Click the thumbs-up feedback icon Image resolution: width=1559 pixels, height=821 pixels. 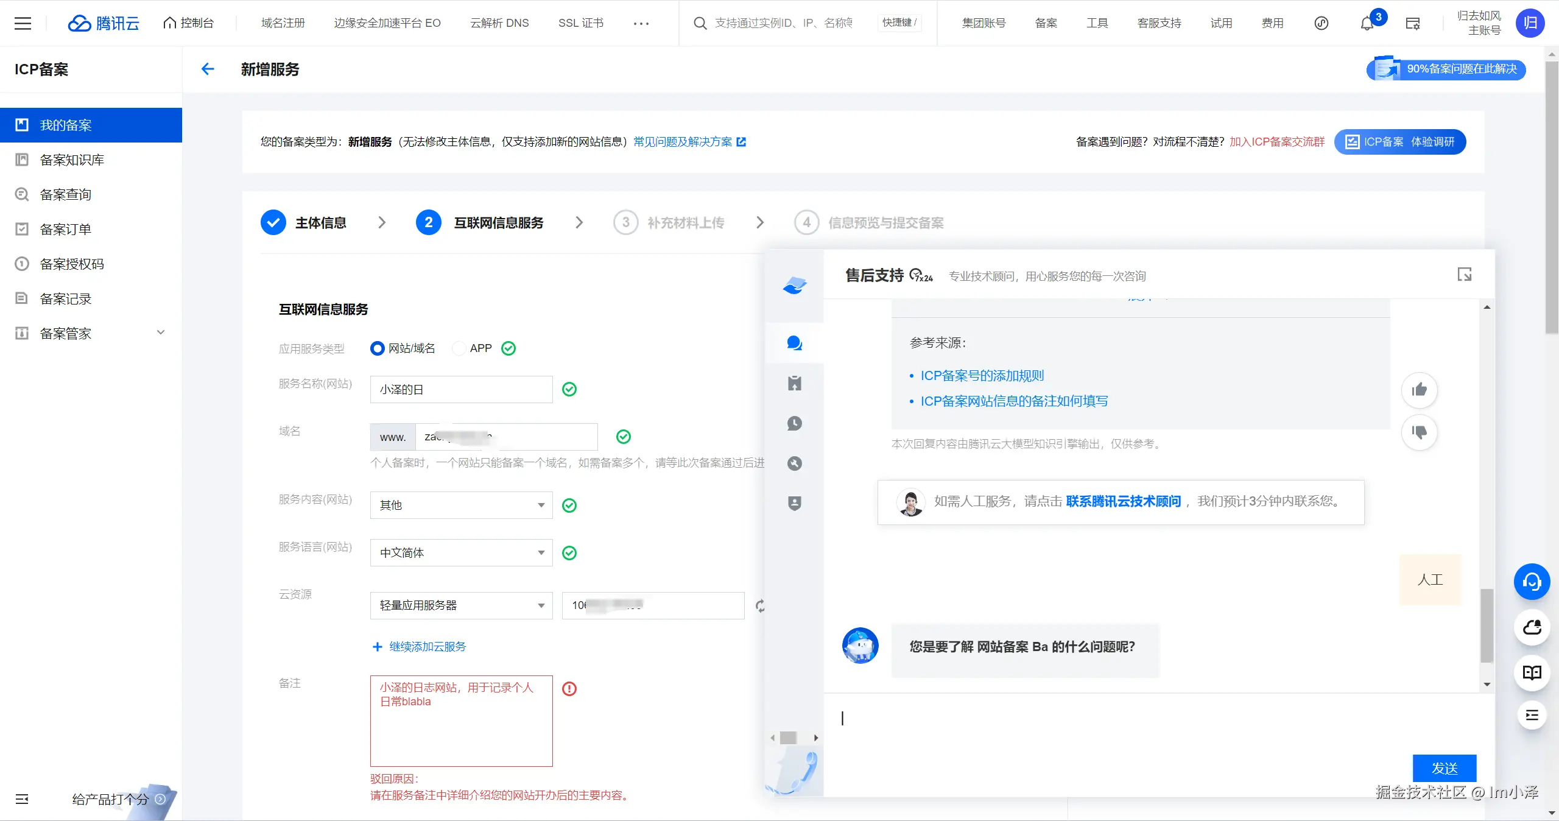coord(1419,390)
